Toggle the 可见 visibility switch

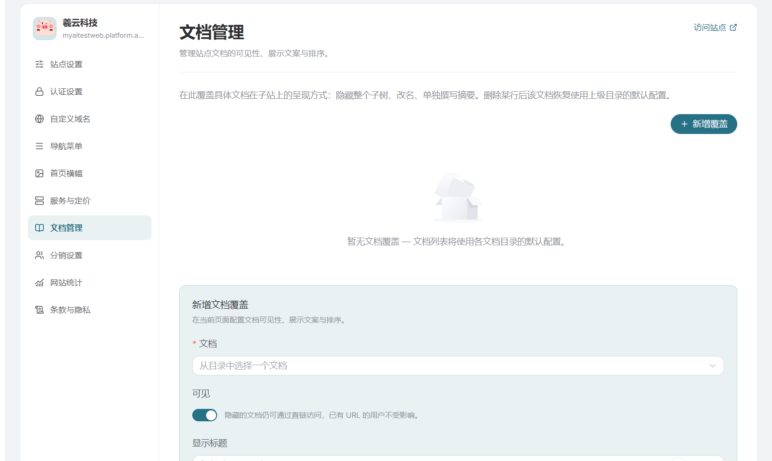point(205,415)
